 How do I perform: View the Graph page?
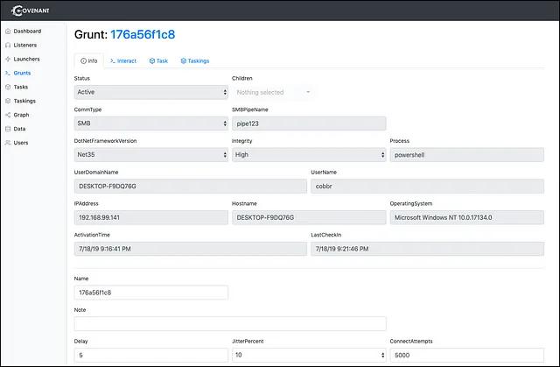click(21, 115)
